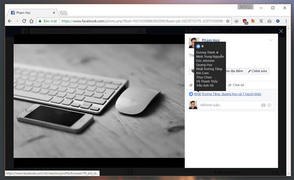Screen dimensions: 294x180
Task: Open the Chrome three-dot menu
Action: click(x=286, y=21)
